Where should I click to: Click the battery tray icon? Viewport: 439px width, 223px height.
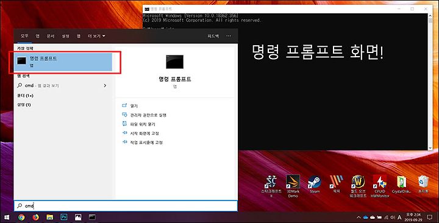379,218
